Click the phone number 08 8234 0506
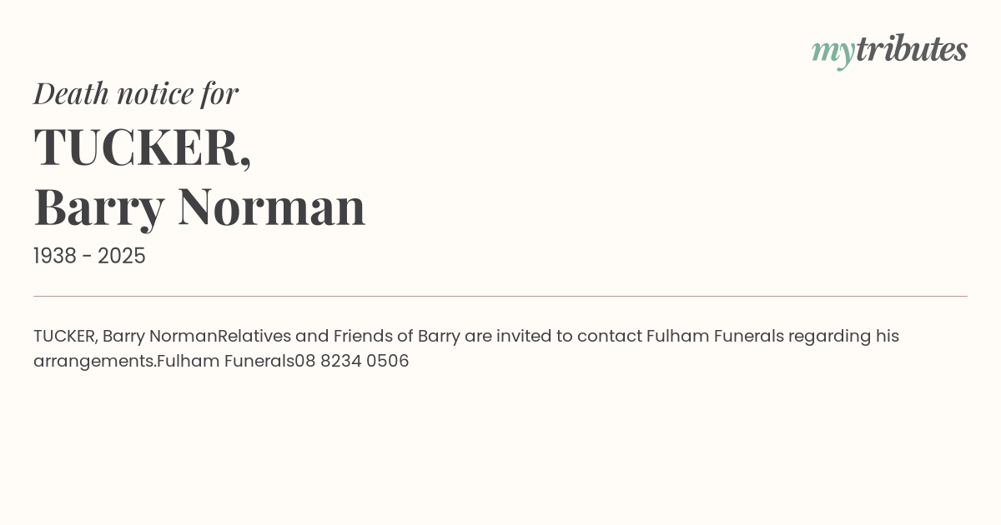This screenshot has height=525, width=1001. pos(352,362)
